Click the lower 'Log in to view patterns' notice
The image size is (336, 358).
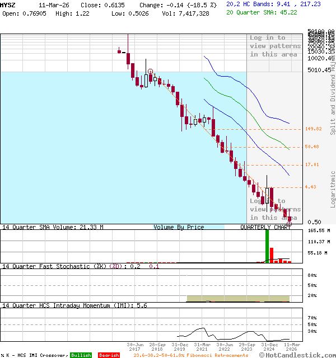pos(275,209)
